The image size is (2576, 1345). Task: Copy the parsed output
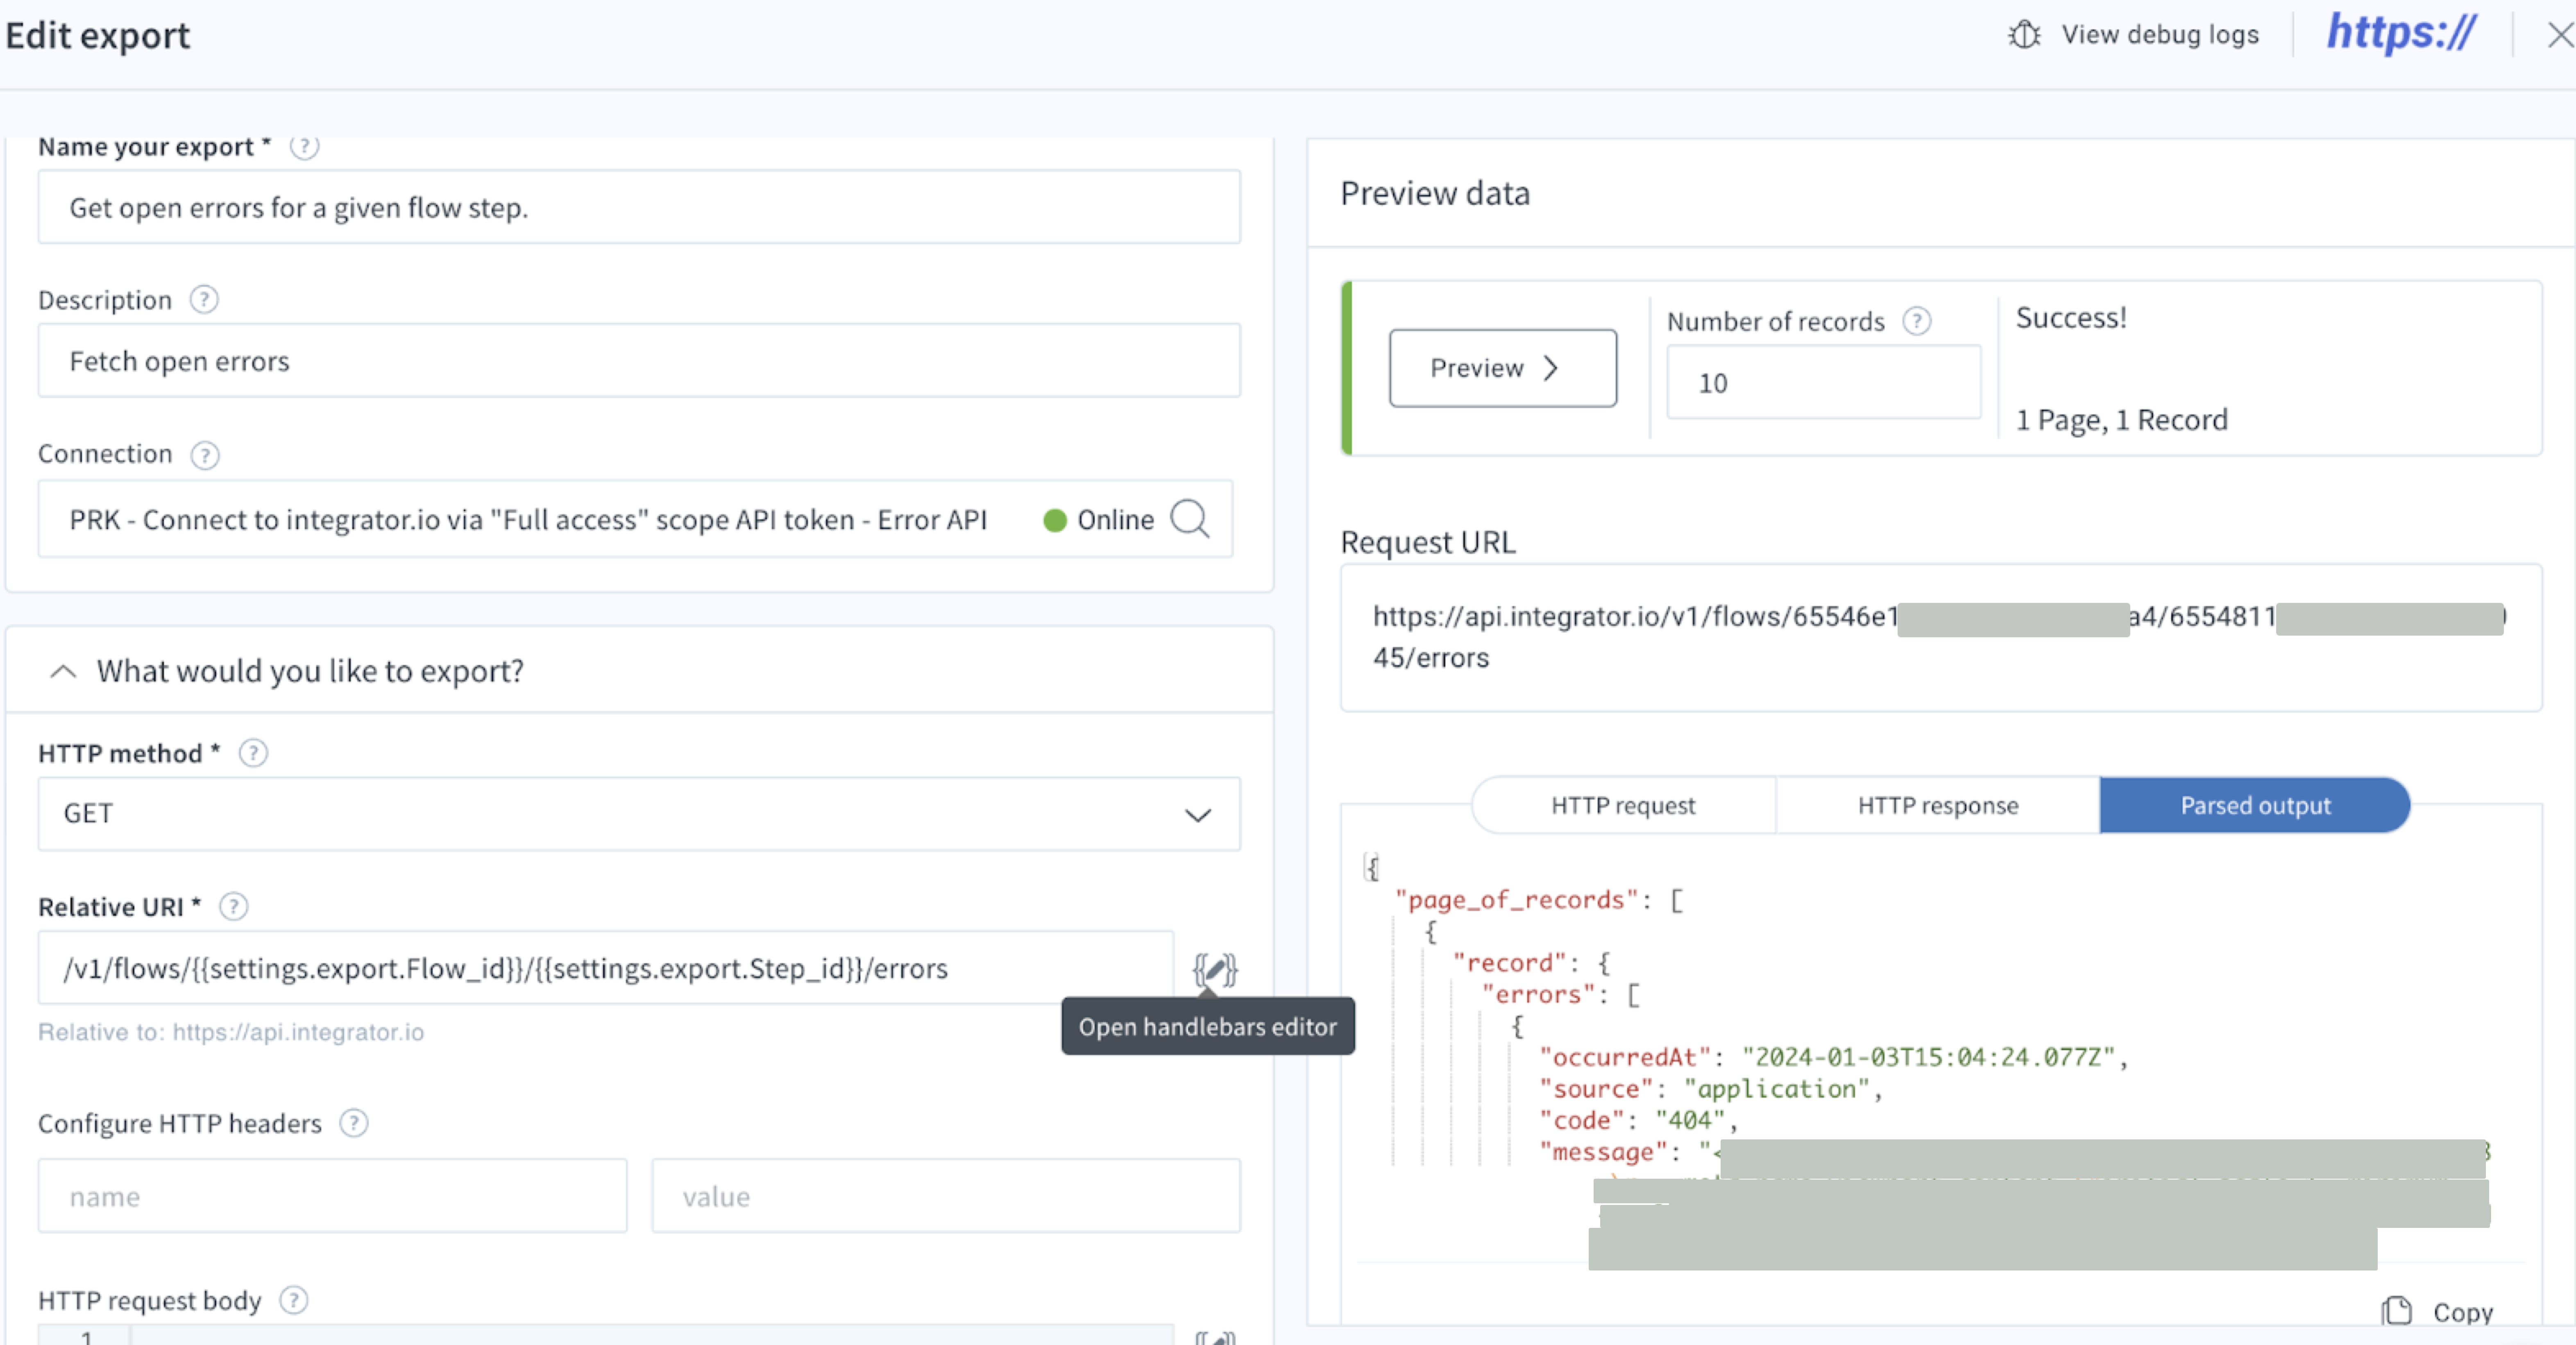(2437, 1311)
